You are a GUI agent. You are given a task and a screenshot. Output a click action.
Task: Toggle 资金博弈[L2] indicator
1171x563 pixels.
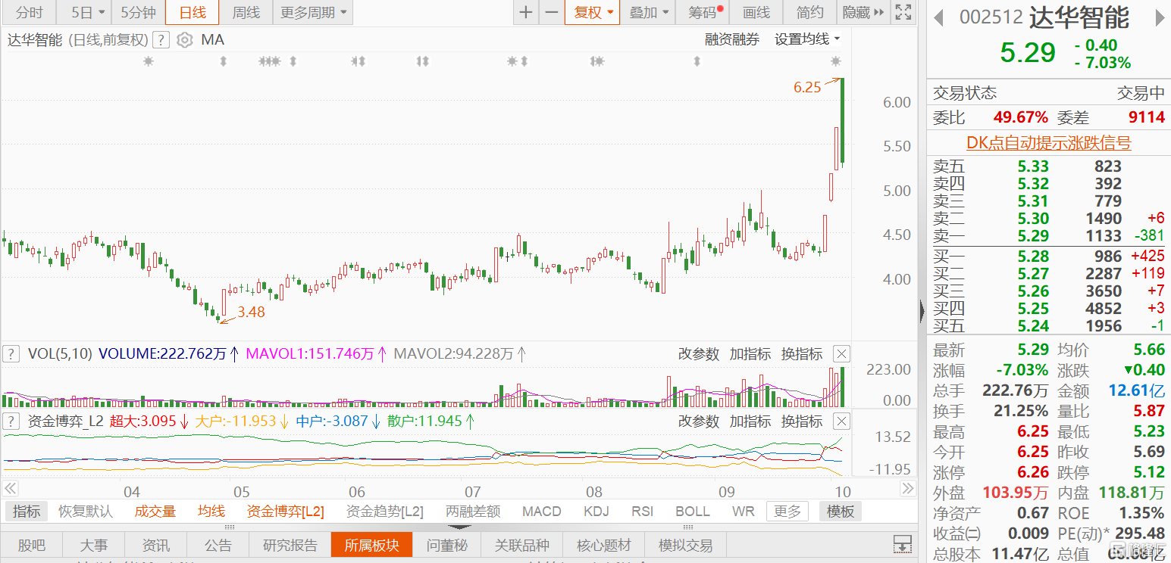point(286,512)
